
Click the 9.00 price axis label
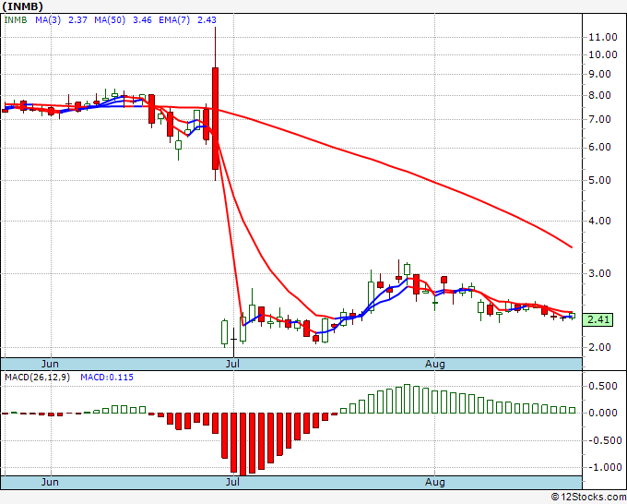click(599, 74)
